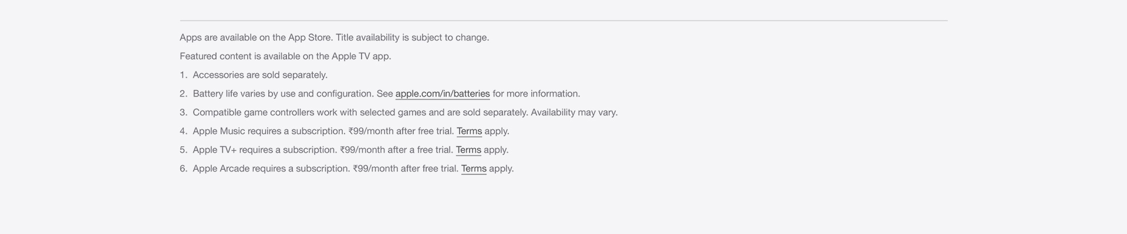Open the apple.com/in/batteries link
Viewport: 1127px width, 234px height.
pyautogui.click(x=443, y=94)
